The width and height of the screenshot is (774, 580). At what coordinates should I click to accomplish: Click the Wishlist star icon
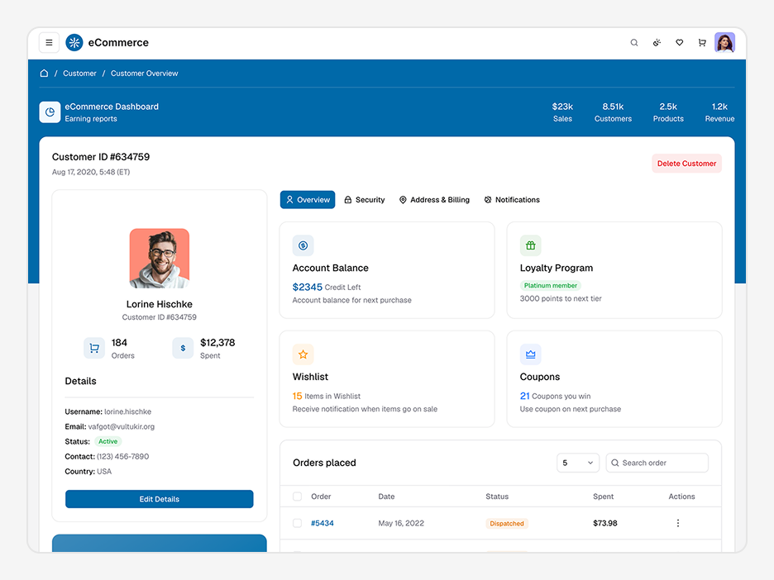[303, 354]
